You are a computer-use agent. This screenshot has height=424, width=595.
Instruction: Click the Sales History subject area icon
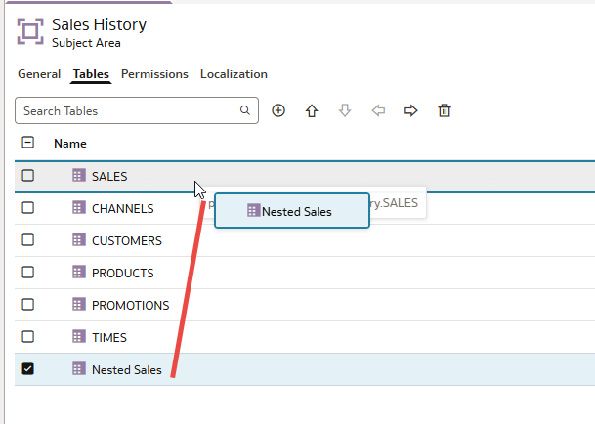[x=30, y=30]
